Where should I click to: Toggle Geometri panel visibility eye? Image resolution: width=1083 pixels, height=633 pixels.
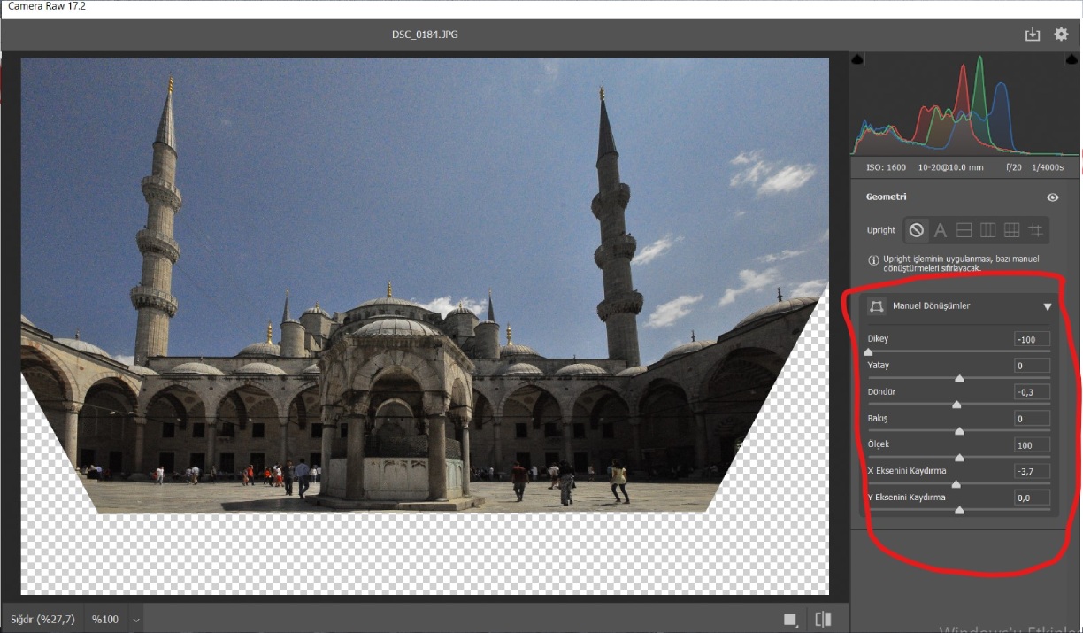point(1052,197)
